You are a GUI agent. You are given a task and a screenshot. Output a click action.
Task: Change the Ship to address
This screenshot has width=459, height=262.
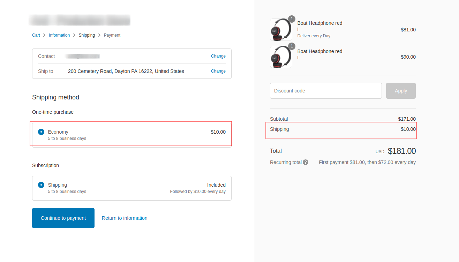point(218,71)
